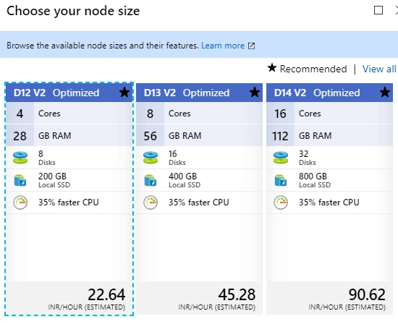Viewport: 398px width, 332px height.
Task: Click the disks icon in D12 V2 card
Action: click(x=20, y=158)
